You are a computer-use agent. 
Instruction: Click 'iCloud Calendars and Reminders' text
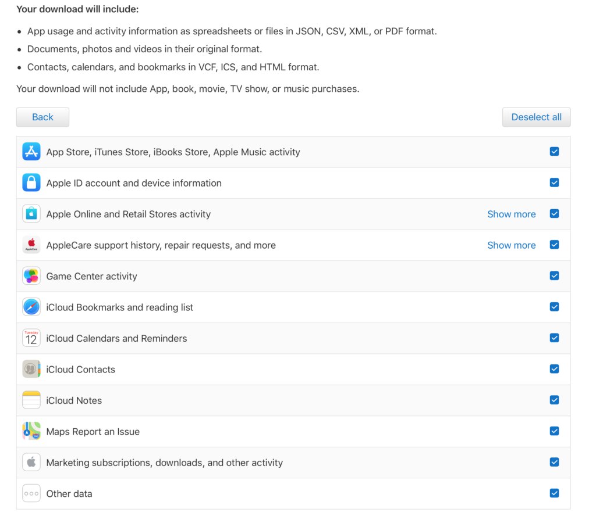click(x=116, y=339)
